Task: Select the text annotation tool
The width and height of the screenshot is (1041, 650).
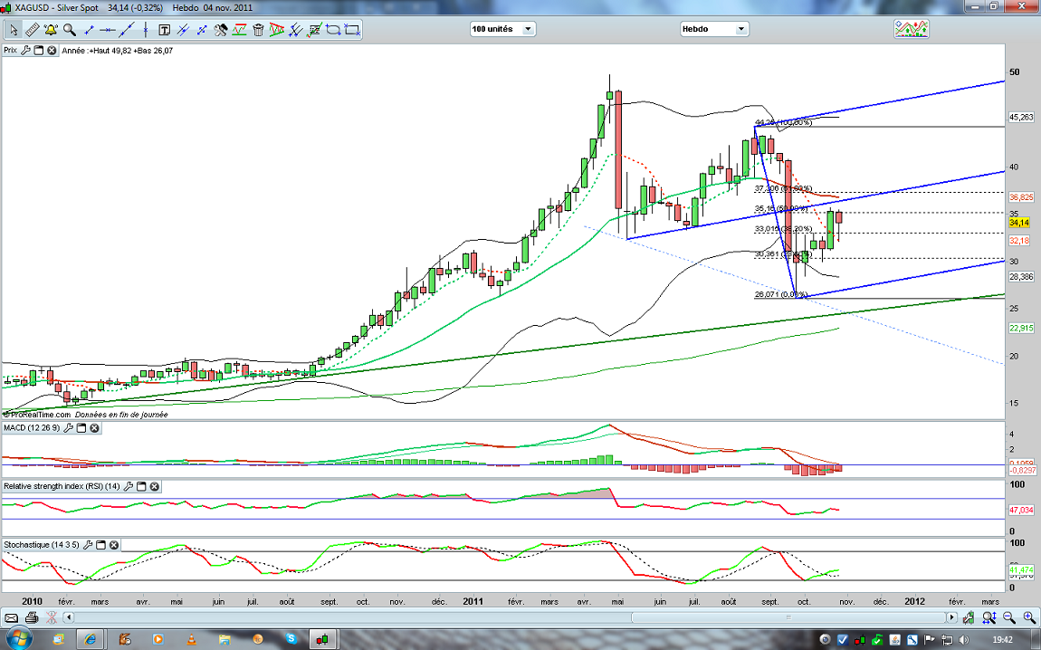Action: (164, 30)
